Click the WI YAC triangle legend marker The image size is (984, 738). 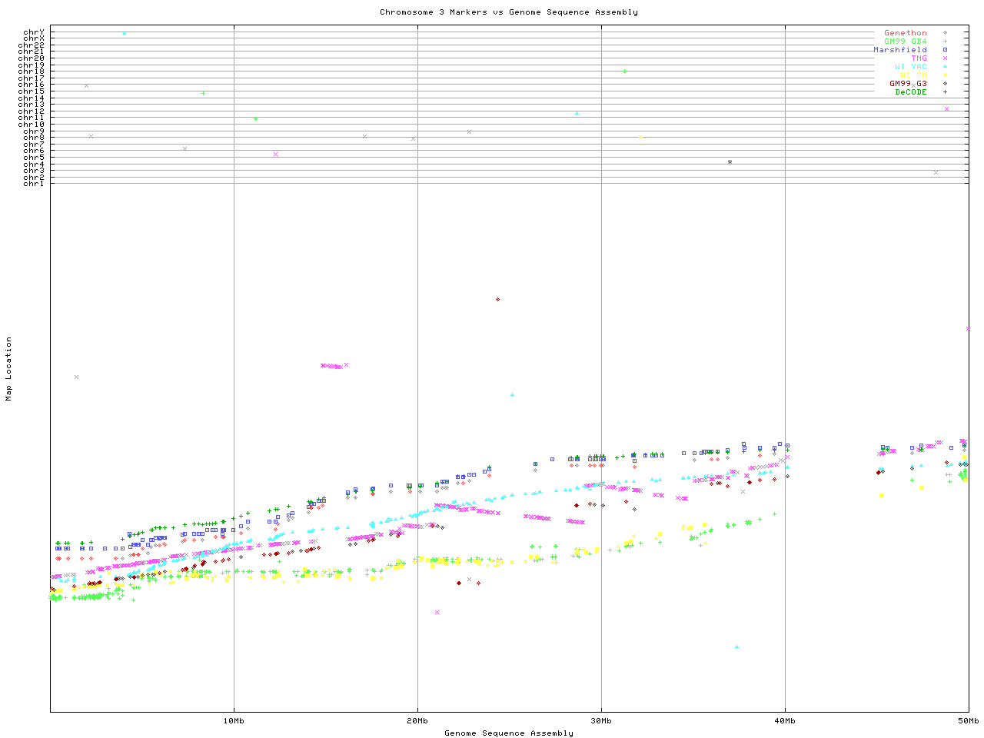click(x=945, y=67)
